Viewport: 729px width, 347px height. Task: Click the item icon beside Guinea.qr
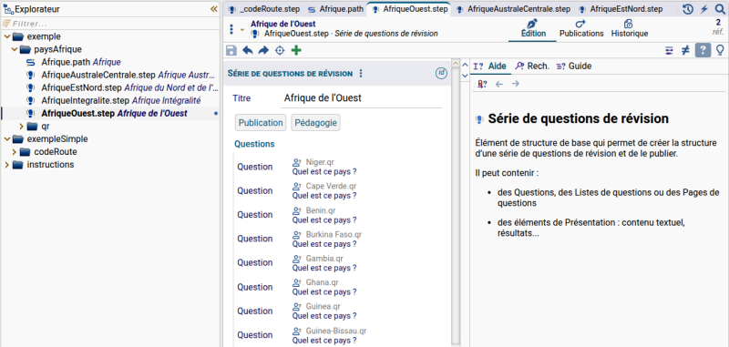tap(297, 307)
